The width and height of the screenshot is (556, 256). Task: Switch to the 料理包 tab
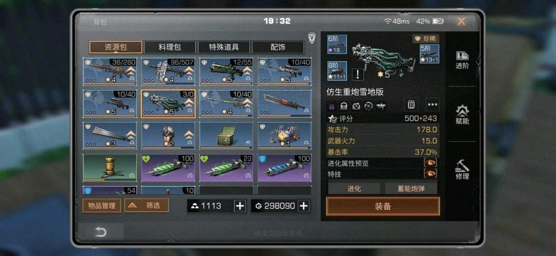click(x=170, y=47)
